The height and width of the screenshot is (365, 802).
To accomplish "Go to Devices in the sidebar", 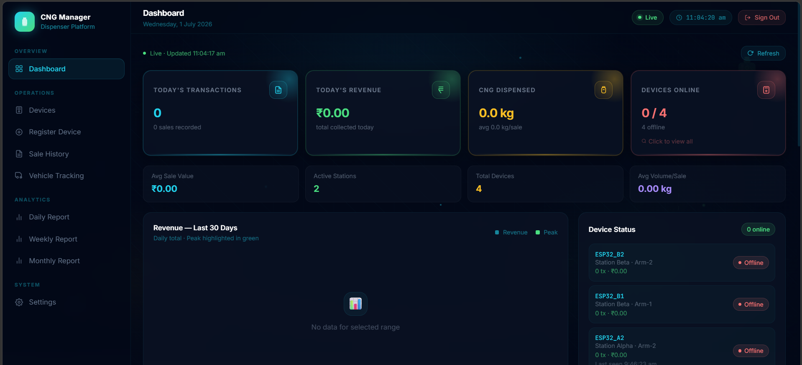I will [x=66, y=110].
